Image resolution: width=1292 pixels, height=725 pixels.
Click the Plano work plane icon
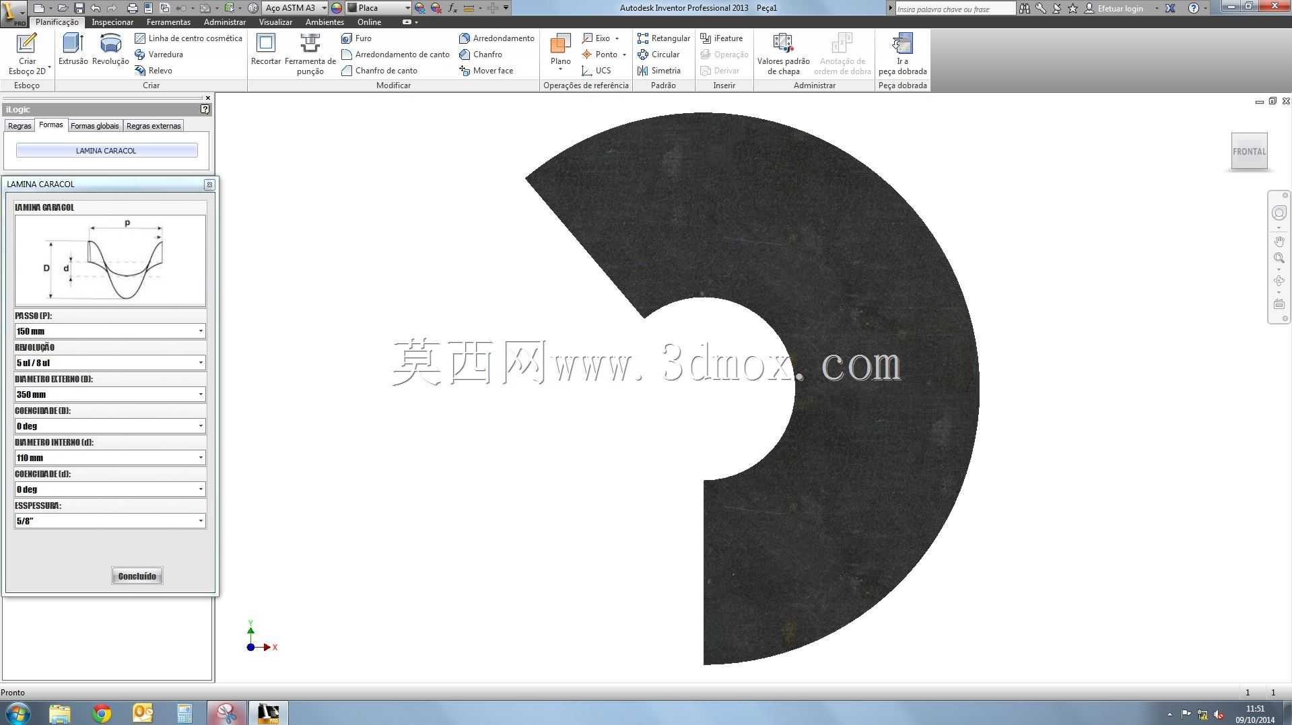click(x=560, y=45)
